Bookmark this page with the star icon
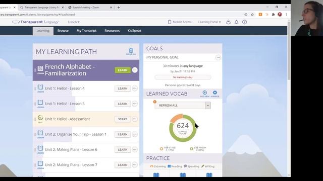Viewport: 323px width, 181px height. click(x=252, y=15)
